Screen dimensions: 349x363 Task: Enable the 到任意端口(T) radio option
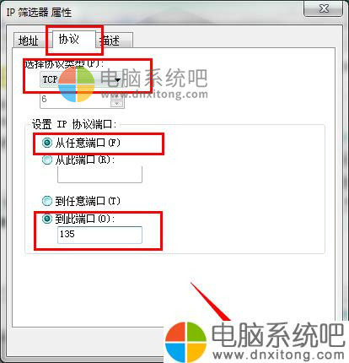coord(47,201)
